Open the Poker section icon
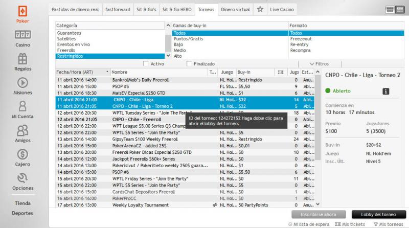The width and height of the screenshot is (409, 228). coord(22,11)
